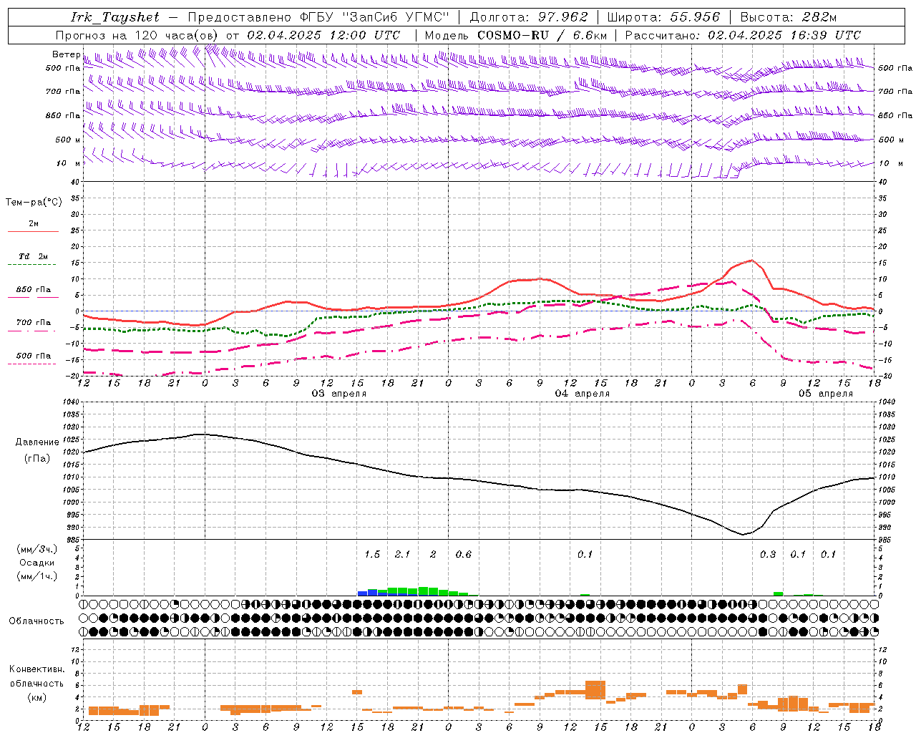Click the 0.3 precipitation amount value
This screenshot has height=733, width=916.
[x=767, y=554]
